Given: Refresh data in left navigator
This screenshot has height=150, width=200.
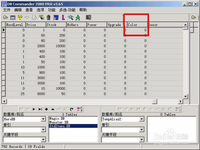Looking at the screenshot, I should pyautogui.click(x=72, y=109).
